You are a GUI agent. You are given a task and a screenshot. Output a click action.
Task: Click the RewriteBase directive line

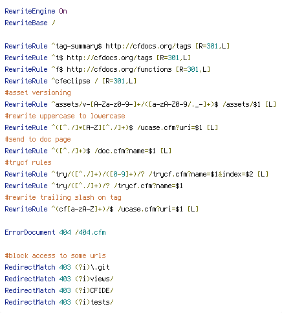tap(30, 23)
